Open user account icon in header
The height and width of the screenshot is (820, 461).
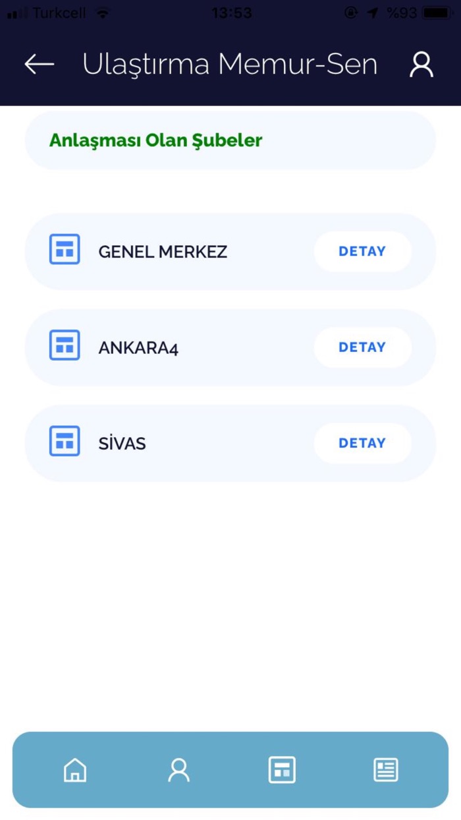[421, 64]
